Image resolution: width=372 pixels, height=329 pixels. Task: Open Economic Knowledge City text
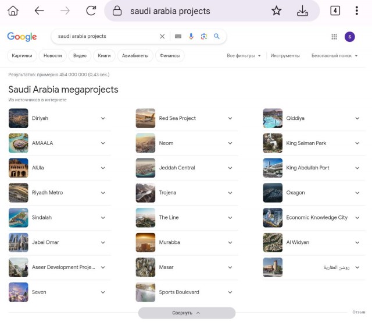[x=317, y=218]
